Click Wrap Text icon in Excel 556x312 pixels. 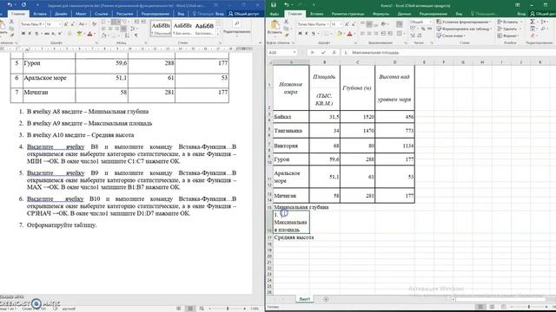click(x=400, y=24)
